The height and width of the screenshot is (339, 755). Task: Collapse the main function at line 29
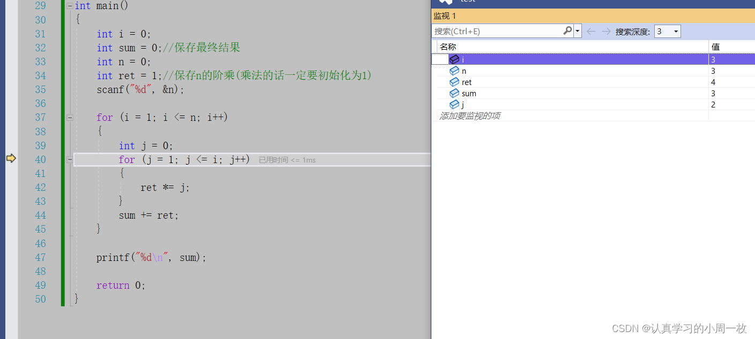pyautogui.click(x=70, y=6)
